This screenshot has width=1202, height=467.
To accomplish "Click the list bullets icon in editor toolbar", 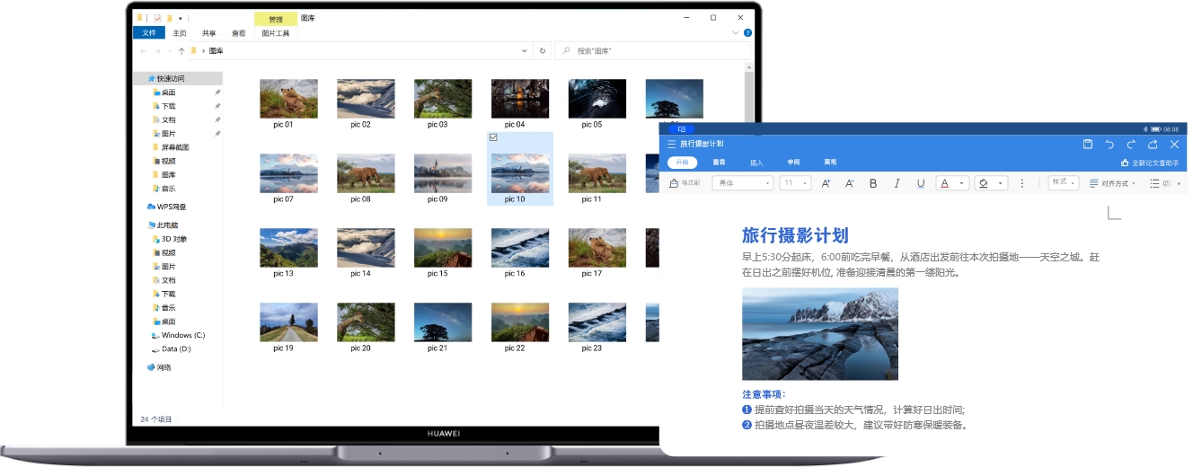I will click(x=1154, y=183).
